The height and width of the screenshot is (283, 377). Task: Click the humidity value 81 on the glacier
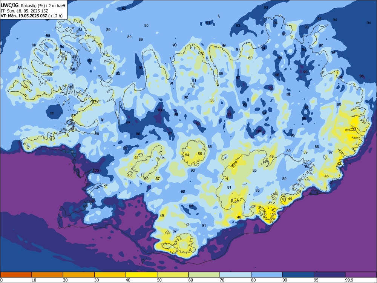[229, 187]
